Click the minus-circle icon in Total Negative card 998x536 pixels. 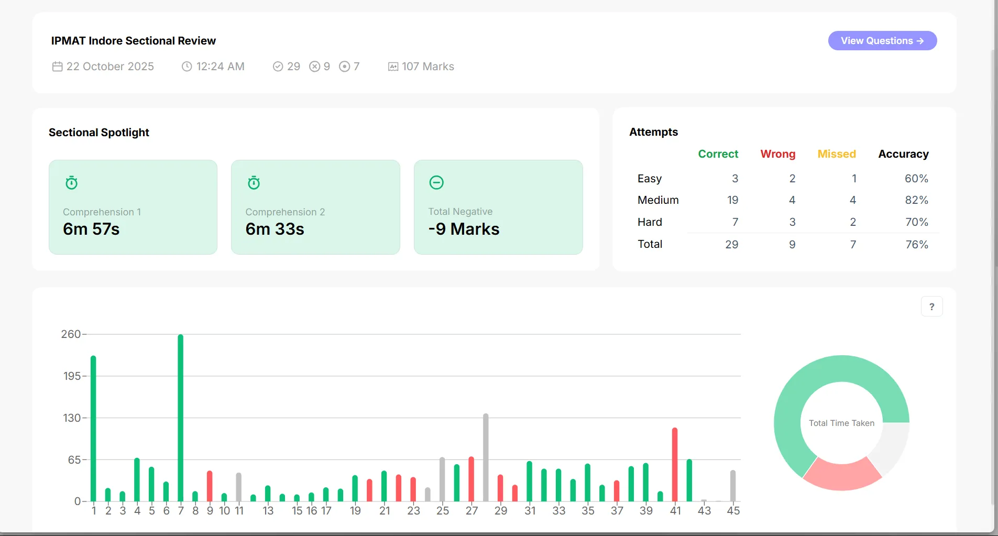tap(436, 182)
